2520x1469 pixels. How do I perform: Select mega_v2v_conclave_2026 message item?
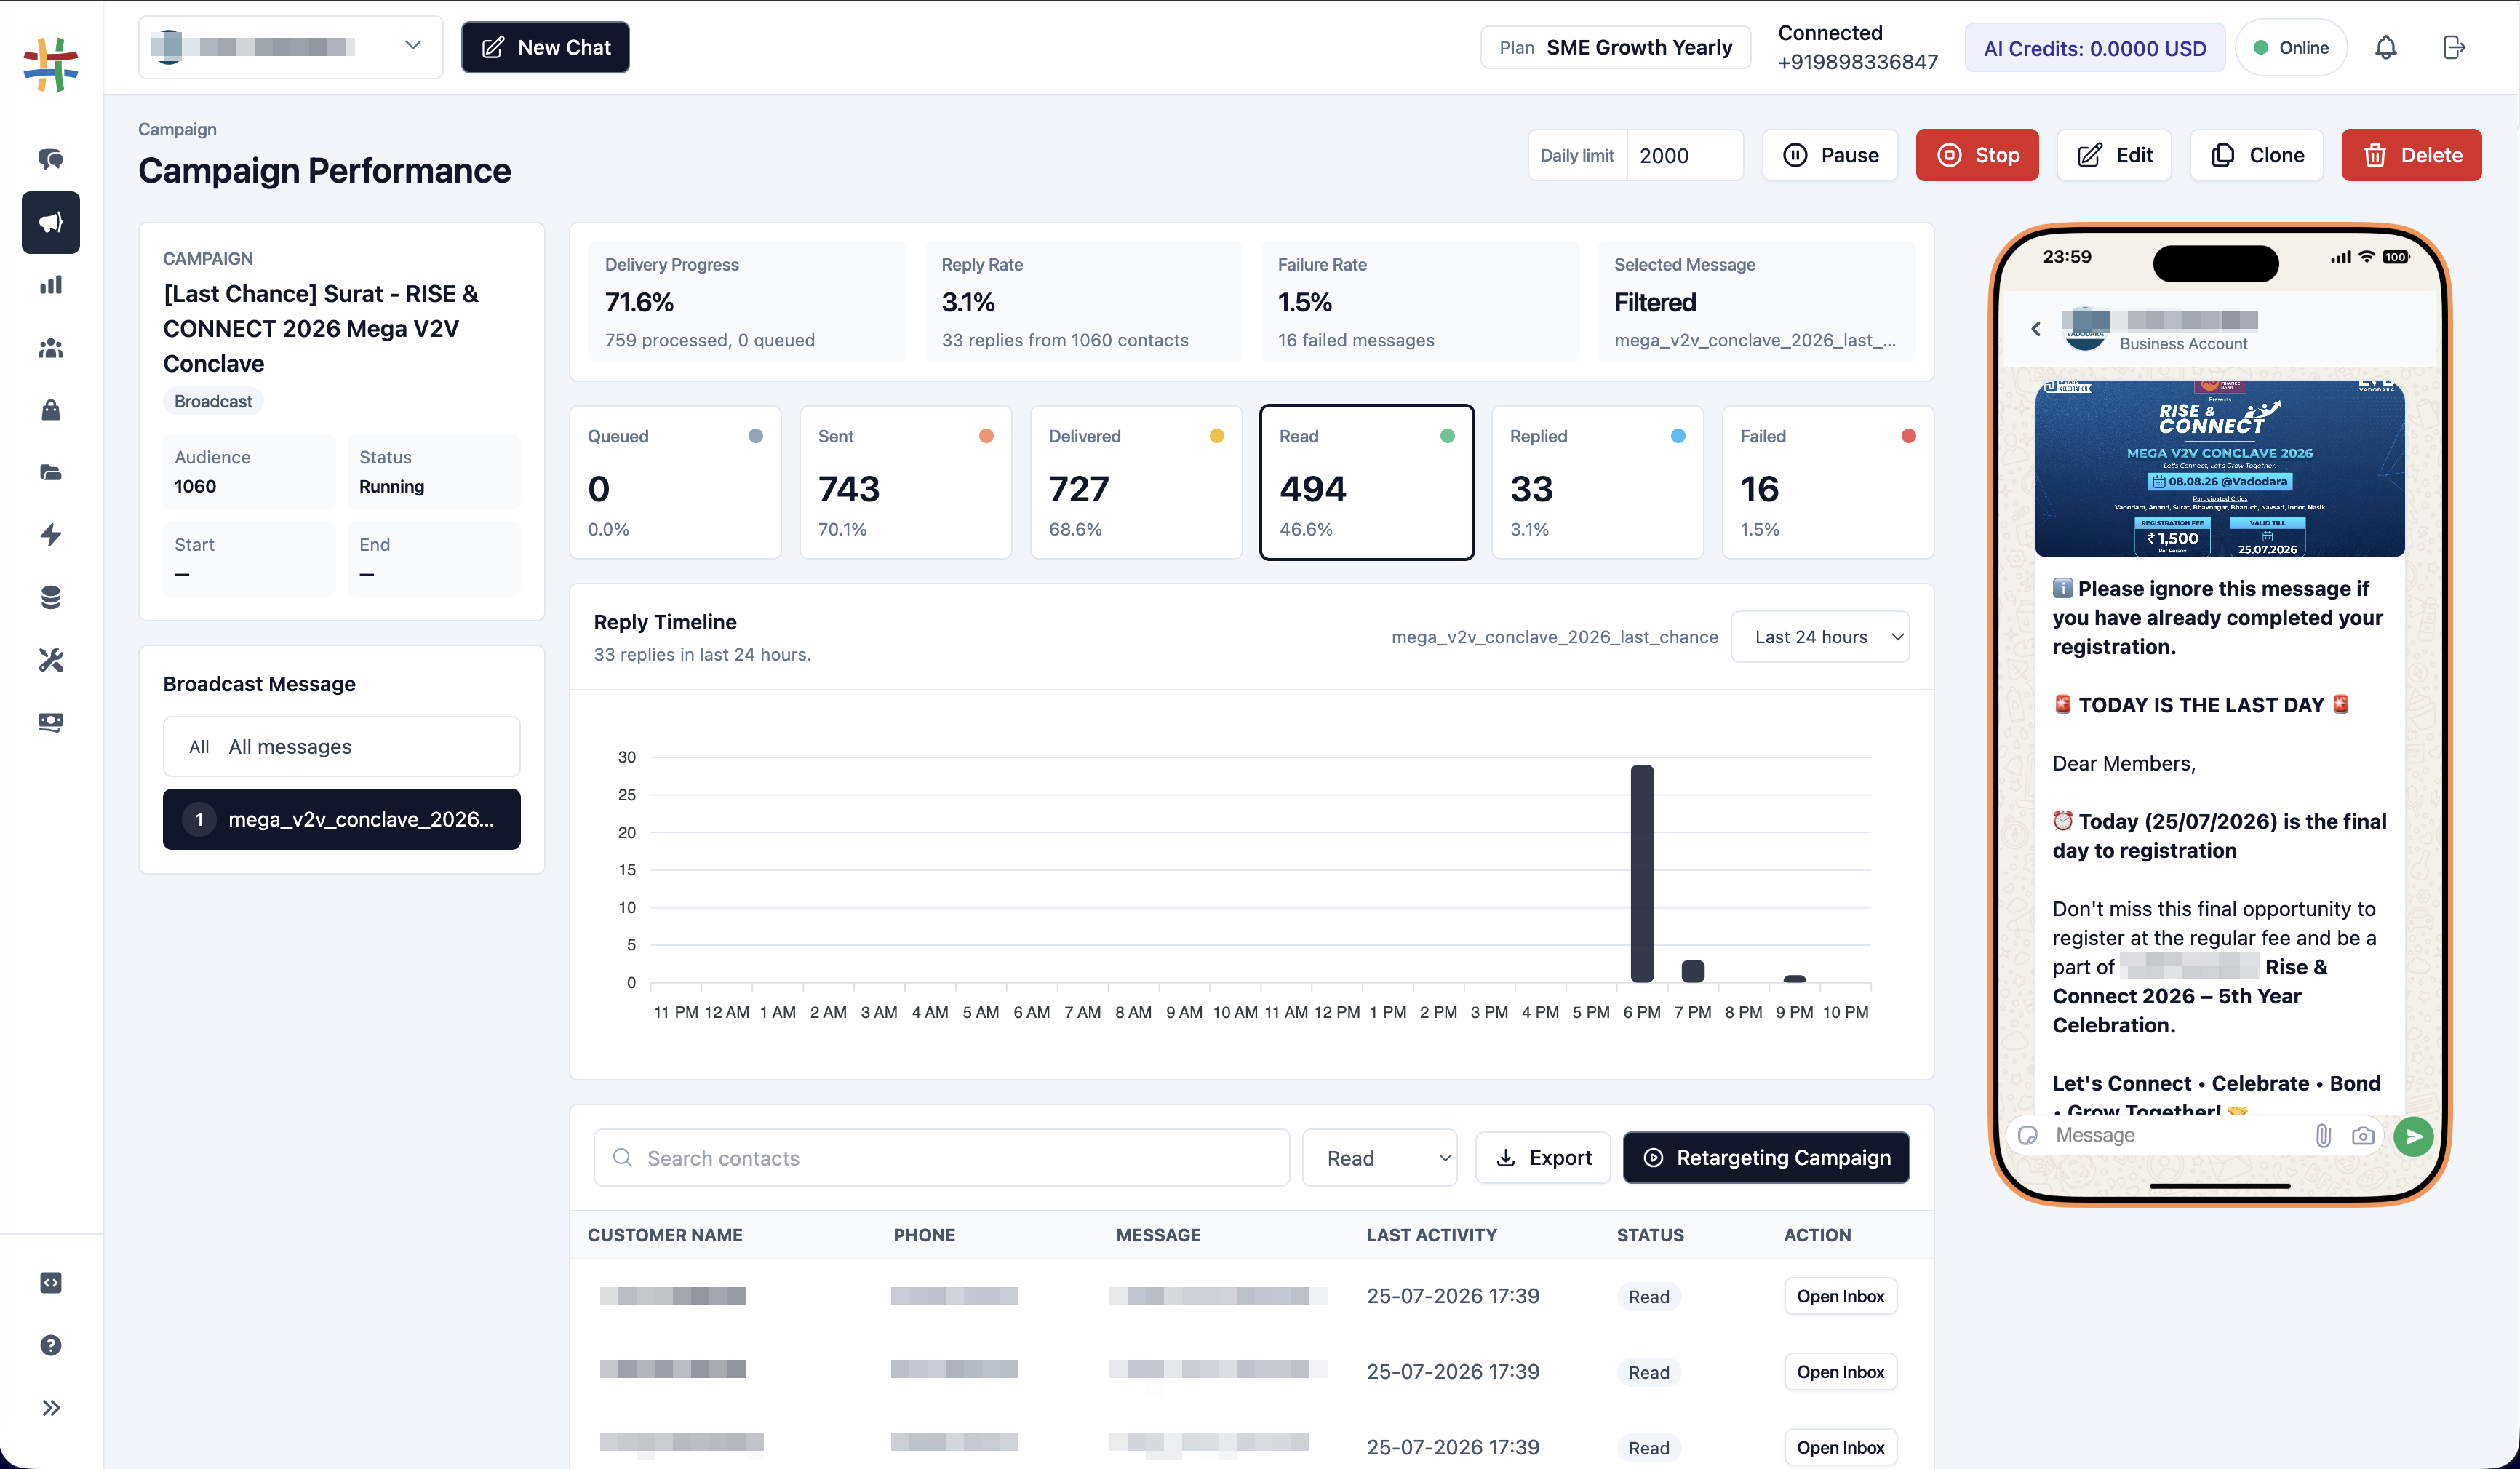[x=342, y=819]
